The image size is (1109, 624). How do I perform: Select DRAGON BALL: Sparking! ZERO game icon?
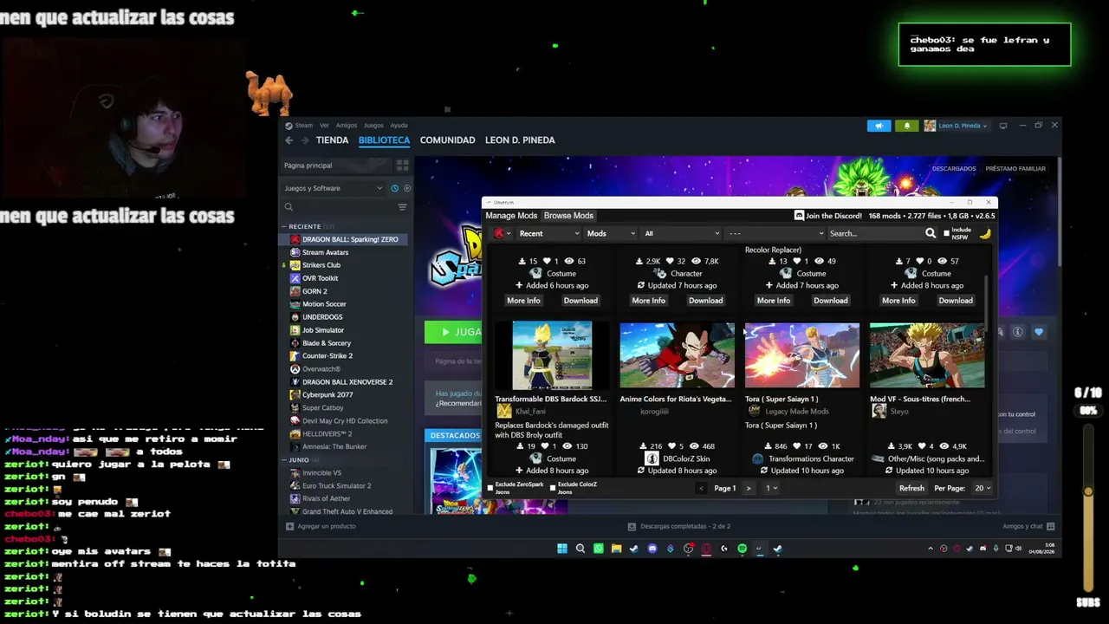[295, 239]
